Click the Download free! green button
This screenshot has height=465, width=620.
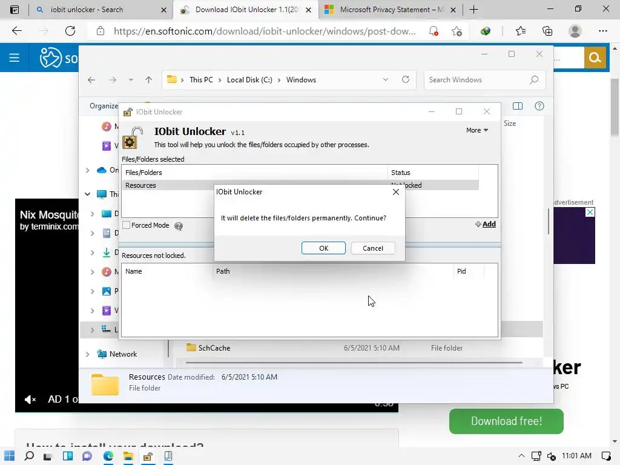506,421
